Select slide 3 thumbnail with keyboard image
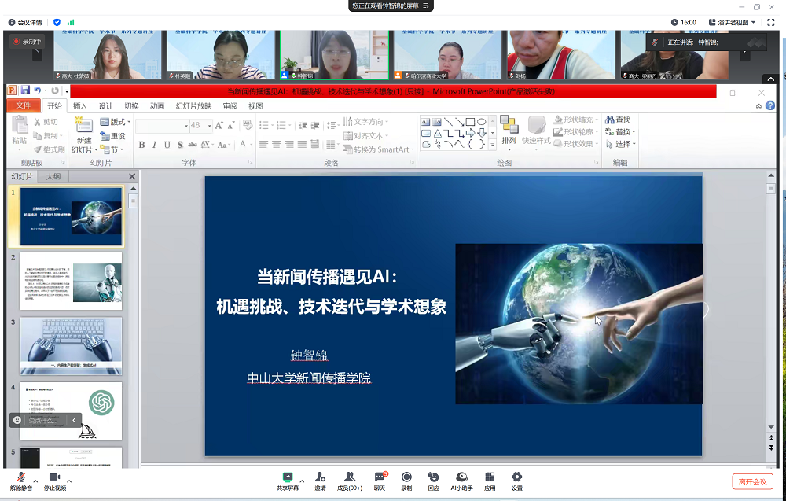The width and height of the screenshot is (786, 501). tap(71, 345)
